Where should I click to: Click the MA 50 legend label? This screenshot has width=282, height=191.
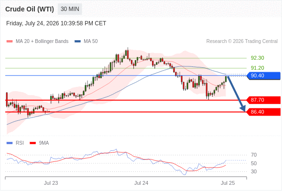point(91,42)
